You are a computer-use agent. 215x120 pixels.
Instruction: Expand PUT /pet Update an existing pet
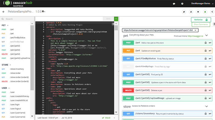(167, 51)
